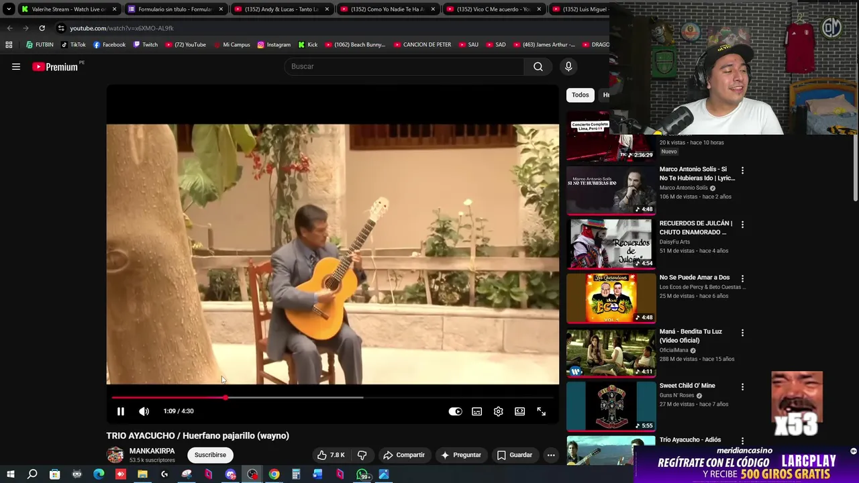Enter fullscreen mode in video player

[x=541, y=411]
